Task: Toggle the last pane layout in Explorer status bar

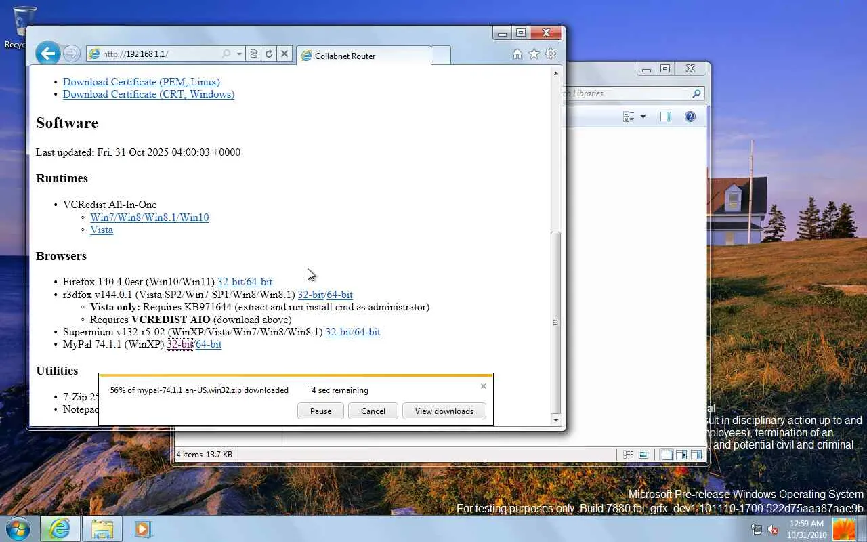Action: [x=696, y=455]
